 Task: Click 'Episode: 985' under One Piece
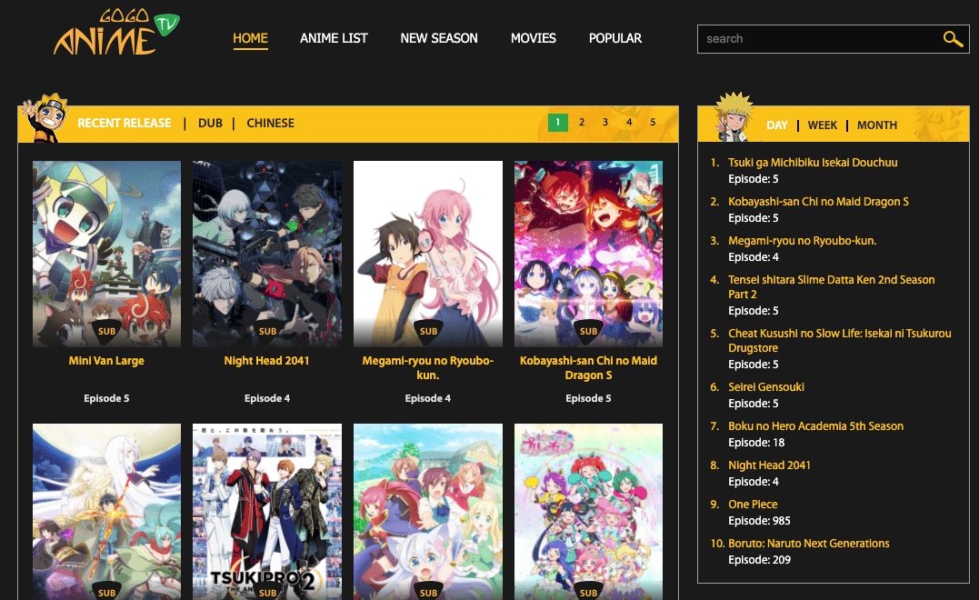(759, 521)
